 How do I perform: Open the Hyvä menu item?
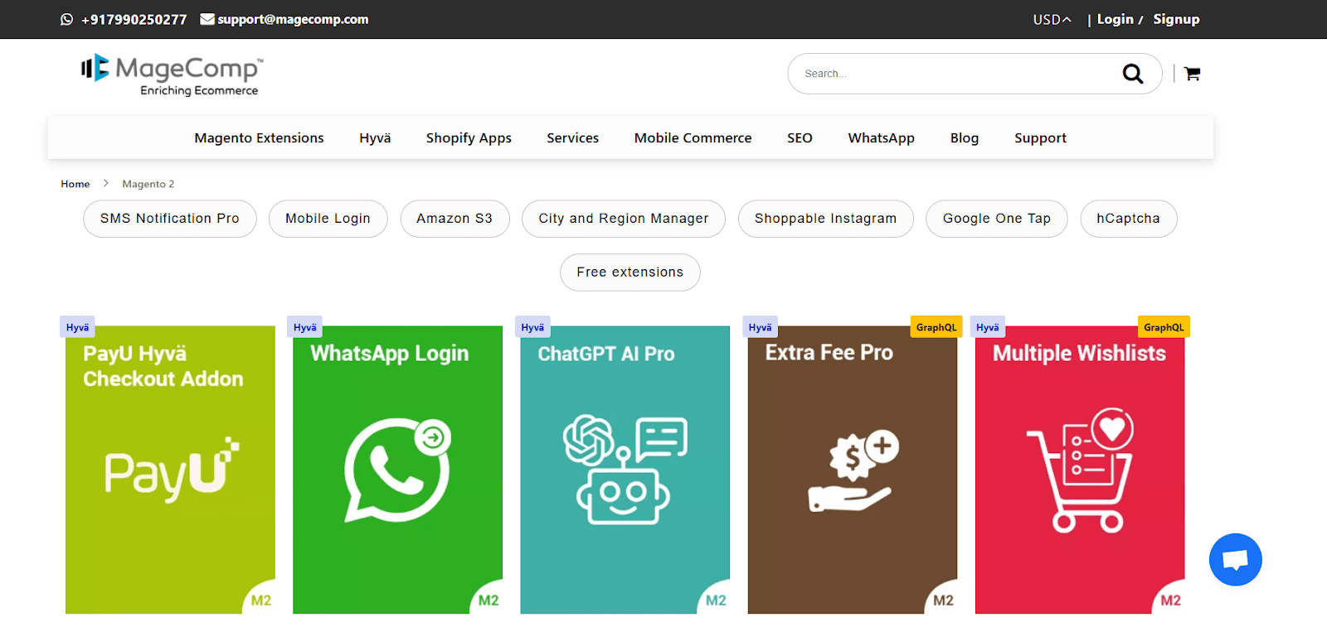[x=375, y=137]
